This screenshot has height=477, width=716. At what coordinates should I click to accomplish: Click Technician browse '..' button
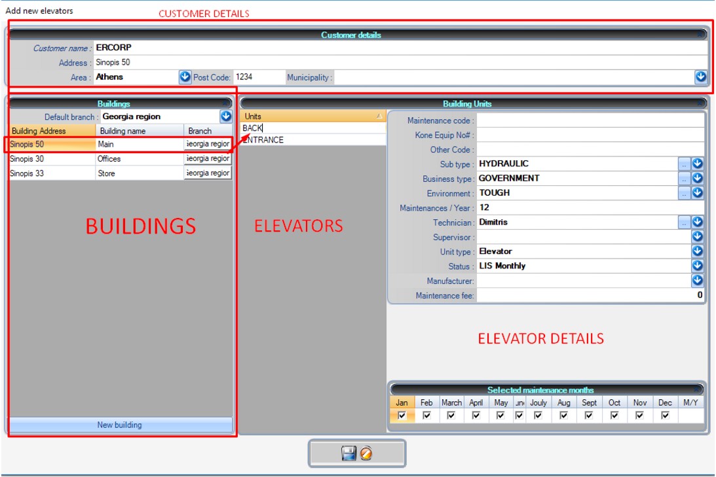point(684,222)
